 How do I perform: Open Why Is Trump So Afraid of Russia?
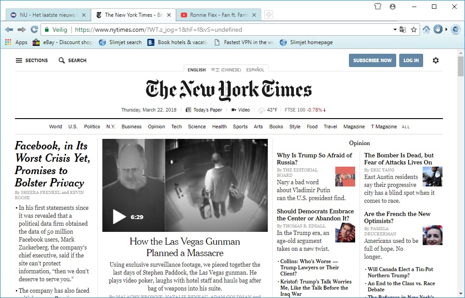pos(315,159)
